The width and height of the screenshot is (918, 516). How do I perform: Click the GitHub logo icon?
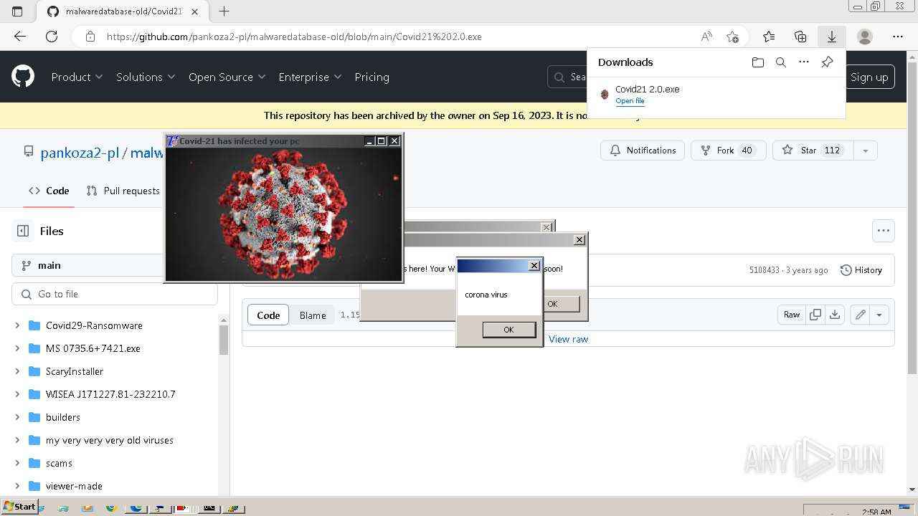coord(23,77)
